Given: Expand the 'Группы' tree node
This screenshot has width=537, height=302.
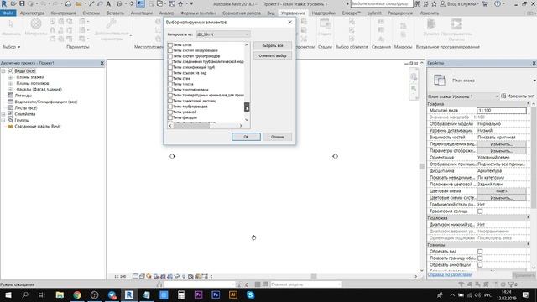Looking at the screenshot, I should pos(3,120).
